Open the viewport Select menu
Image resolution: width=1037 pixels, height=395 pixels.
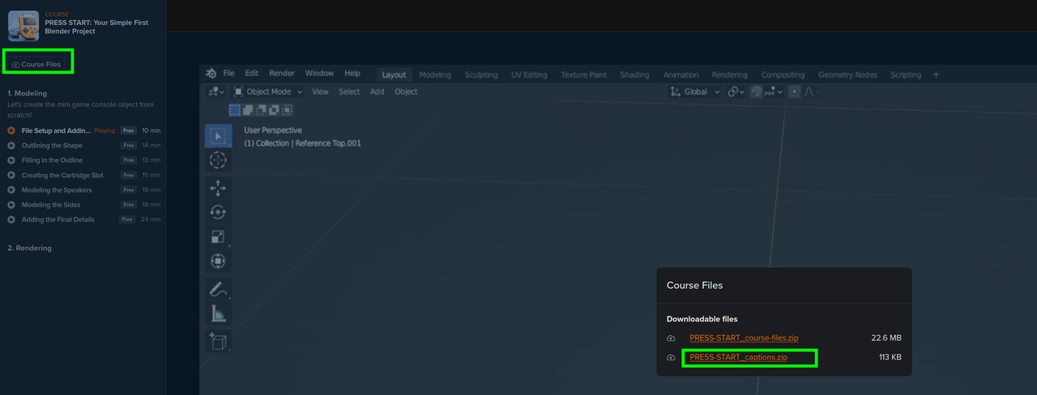click(349, 91)
